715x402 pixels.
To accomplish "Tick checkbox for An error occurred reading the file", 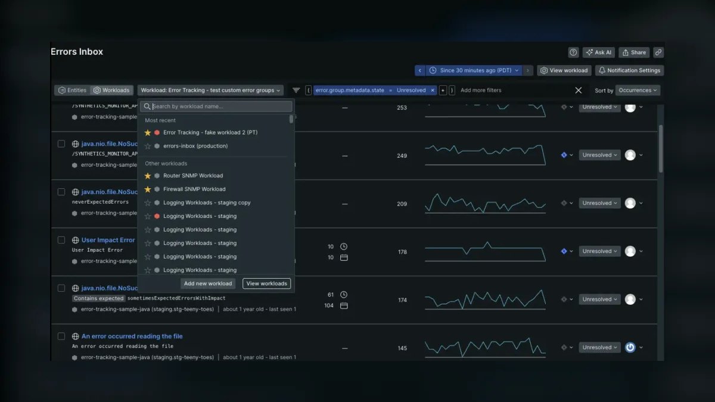I will point(61,336).
